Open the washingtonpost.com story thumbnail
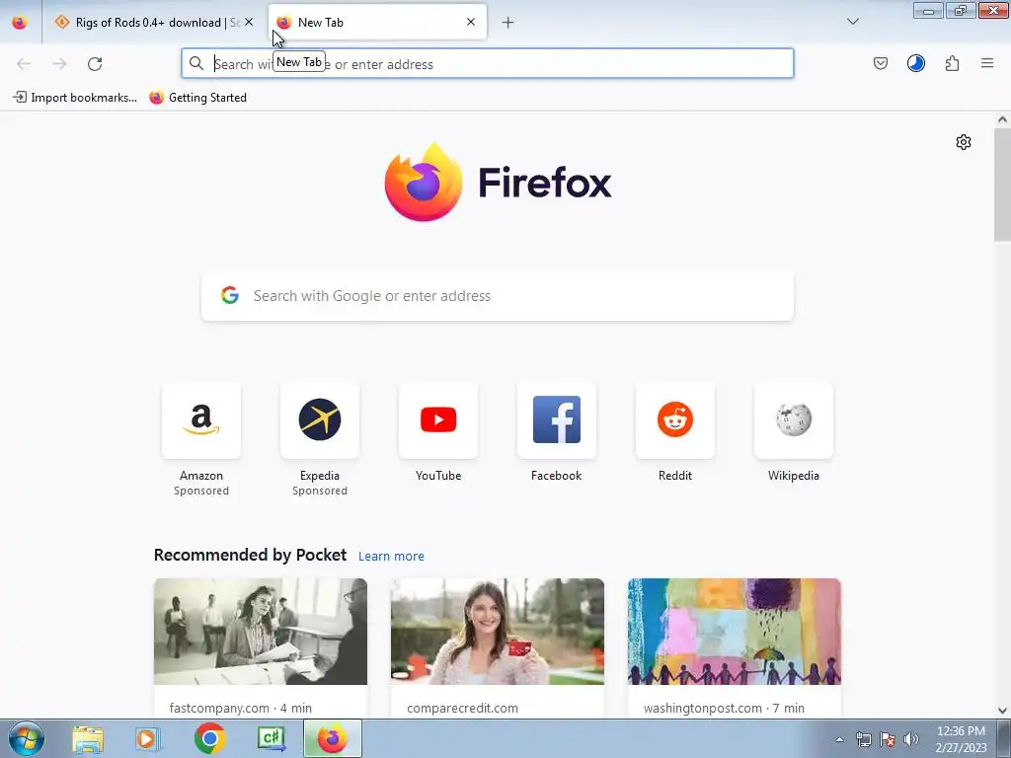The image size is (1011, 758). coord(735,632)
